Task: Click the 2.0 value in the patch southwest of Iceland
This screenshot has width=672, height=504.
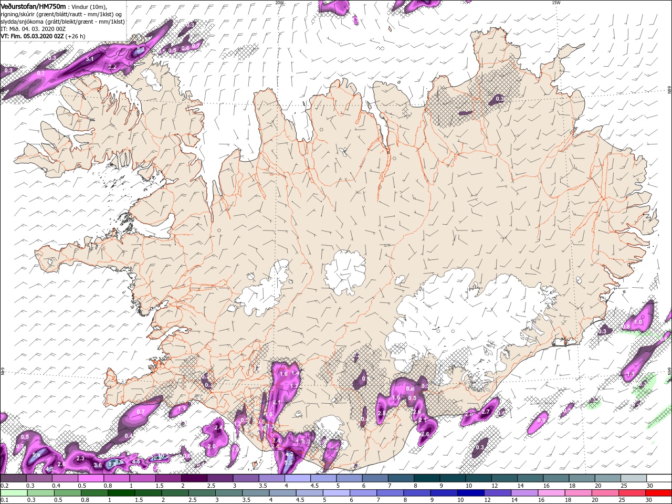Action: 212,446
